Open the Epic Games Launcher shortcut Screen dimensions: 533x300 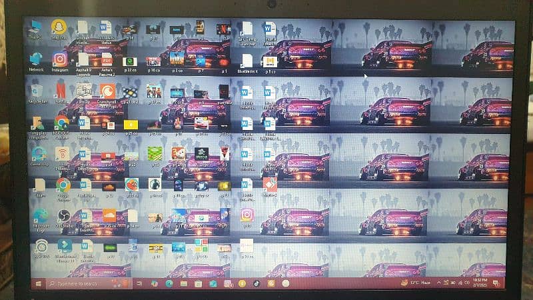click(247, 29)
